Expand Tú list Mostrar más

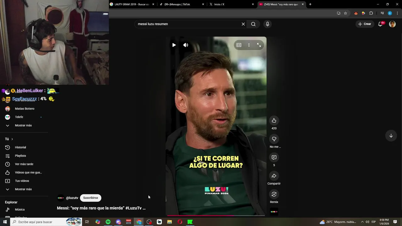pos(24,189)
